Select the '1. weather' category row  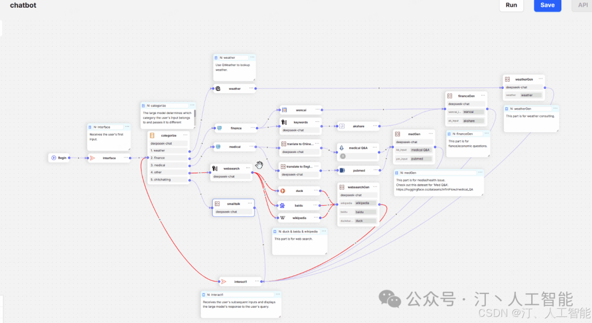(169, 150)
